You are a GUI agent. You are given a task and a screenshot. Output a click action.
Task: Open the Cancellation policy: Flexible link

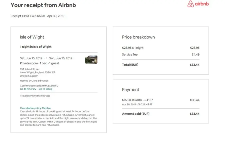click(35, 108)
